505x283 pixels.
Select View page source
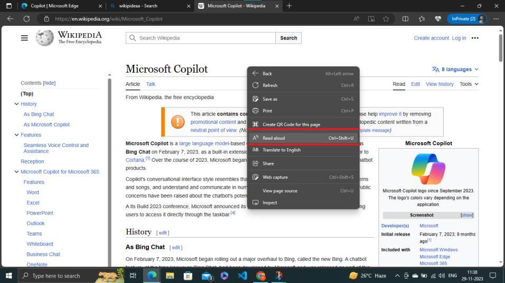coord(303,191)
